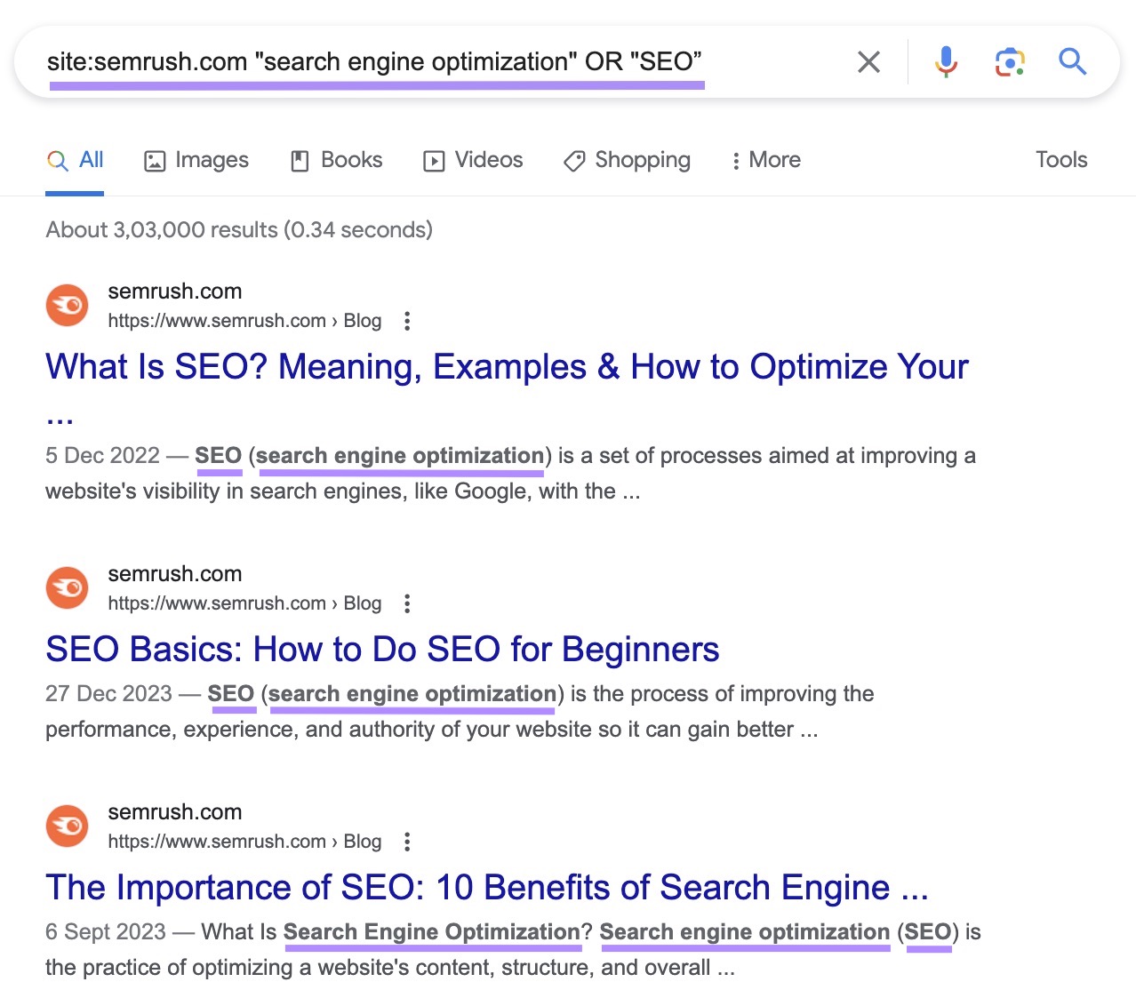Image resolution: width=1136 pixels, height=1006 pixels.
Task: Click the SEO Basics result headline
Action: click(382, 650)
